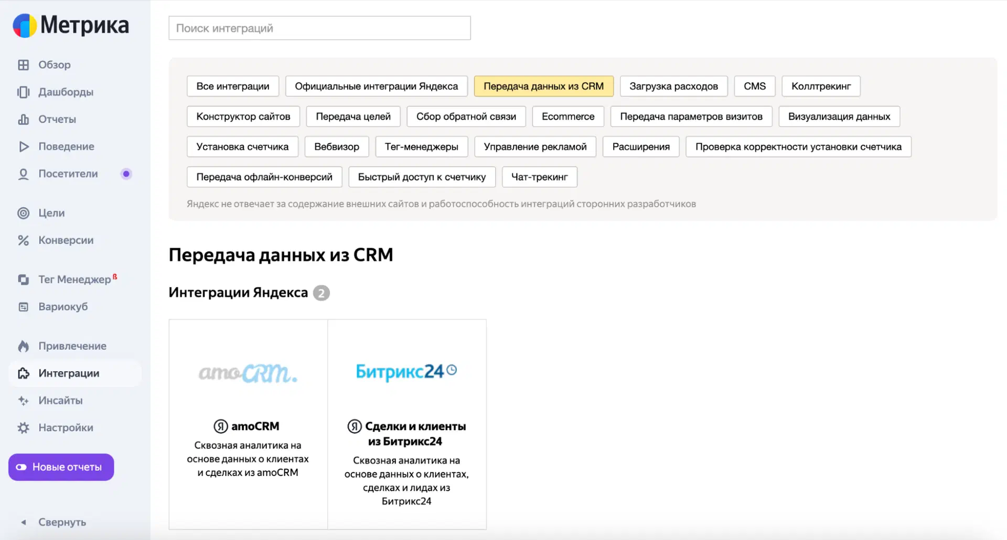Focus the Поиск интеграций search field
The width and height of the screenshot is (1007, 540).
(x=319, y=28)
